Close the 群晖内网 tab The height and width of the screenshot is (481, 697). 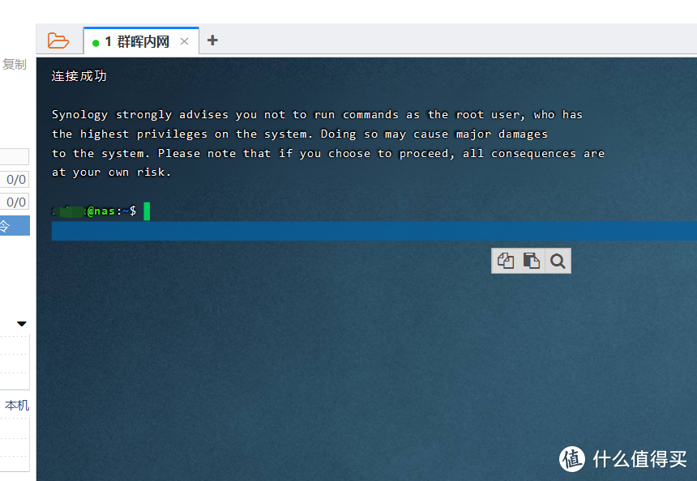click(185, 42)
